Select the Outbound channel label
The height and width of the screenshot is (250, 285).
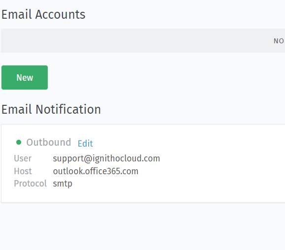(49, 142)
